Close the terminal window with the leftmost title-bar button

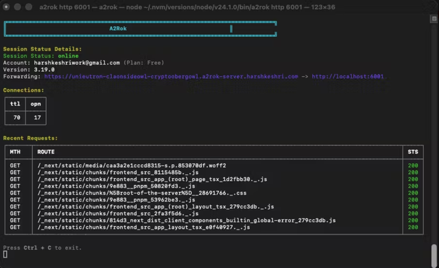(x=6, y=7)
